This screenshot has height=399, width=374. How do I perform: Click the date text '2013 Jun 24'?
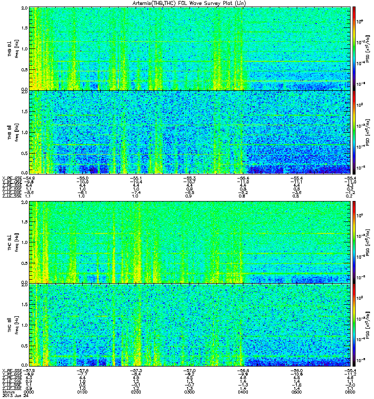click(15, 396)
